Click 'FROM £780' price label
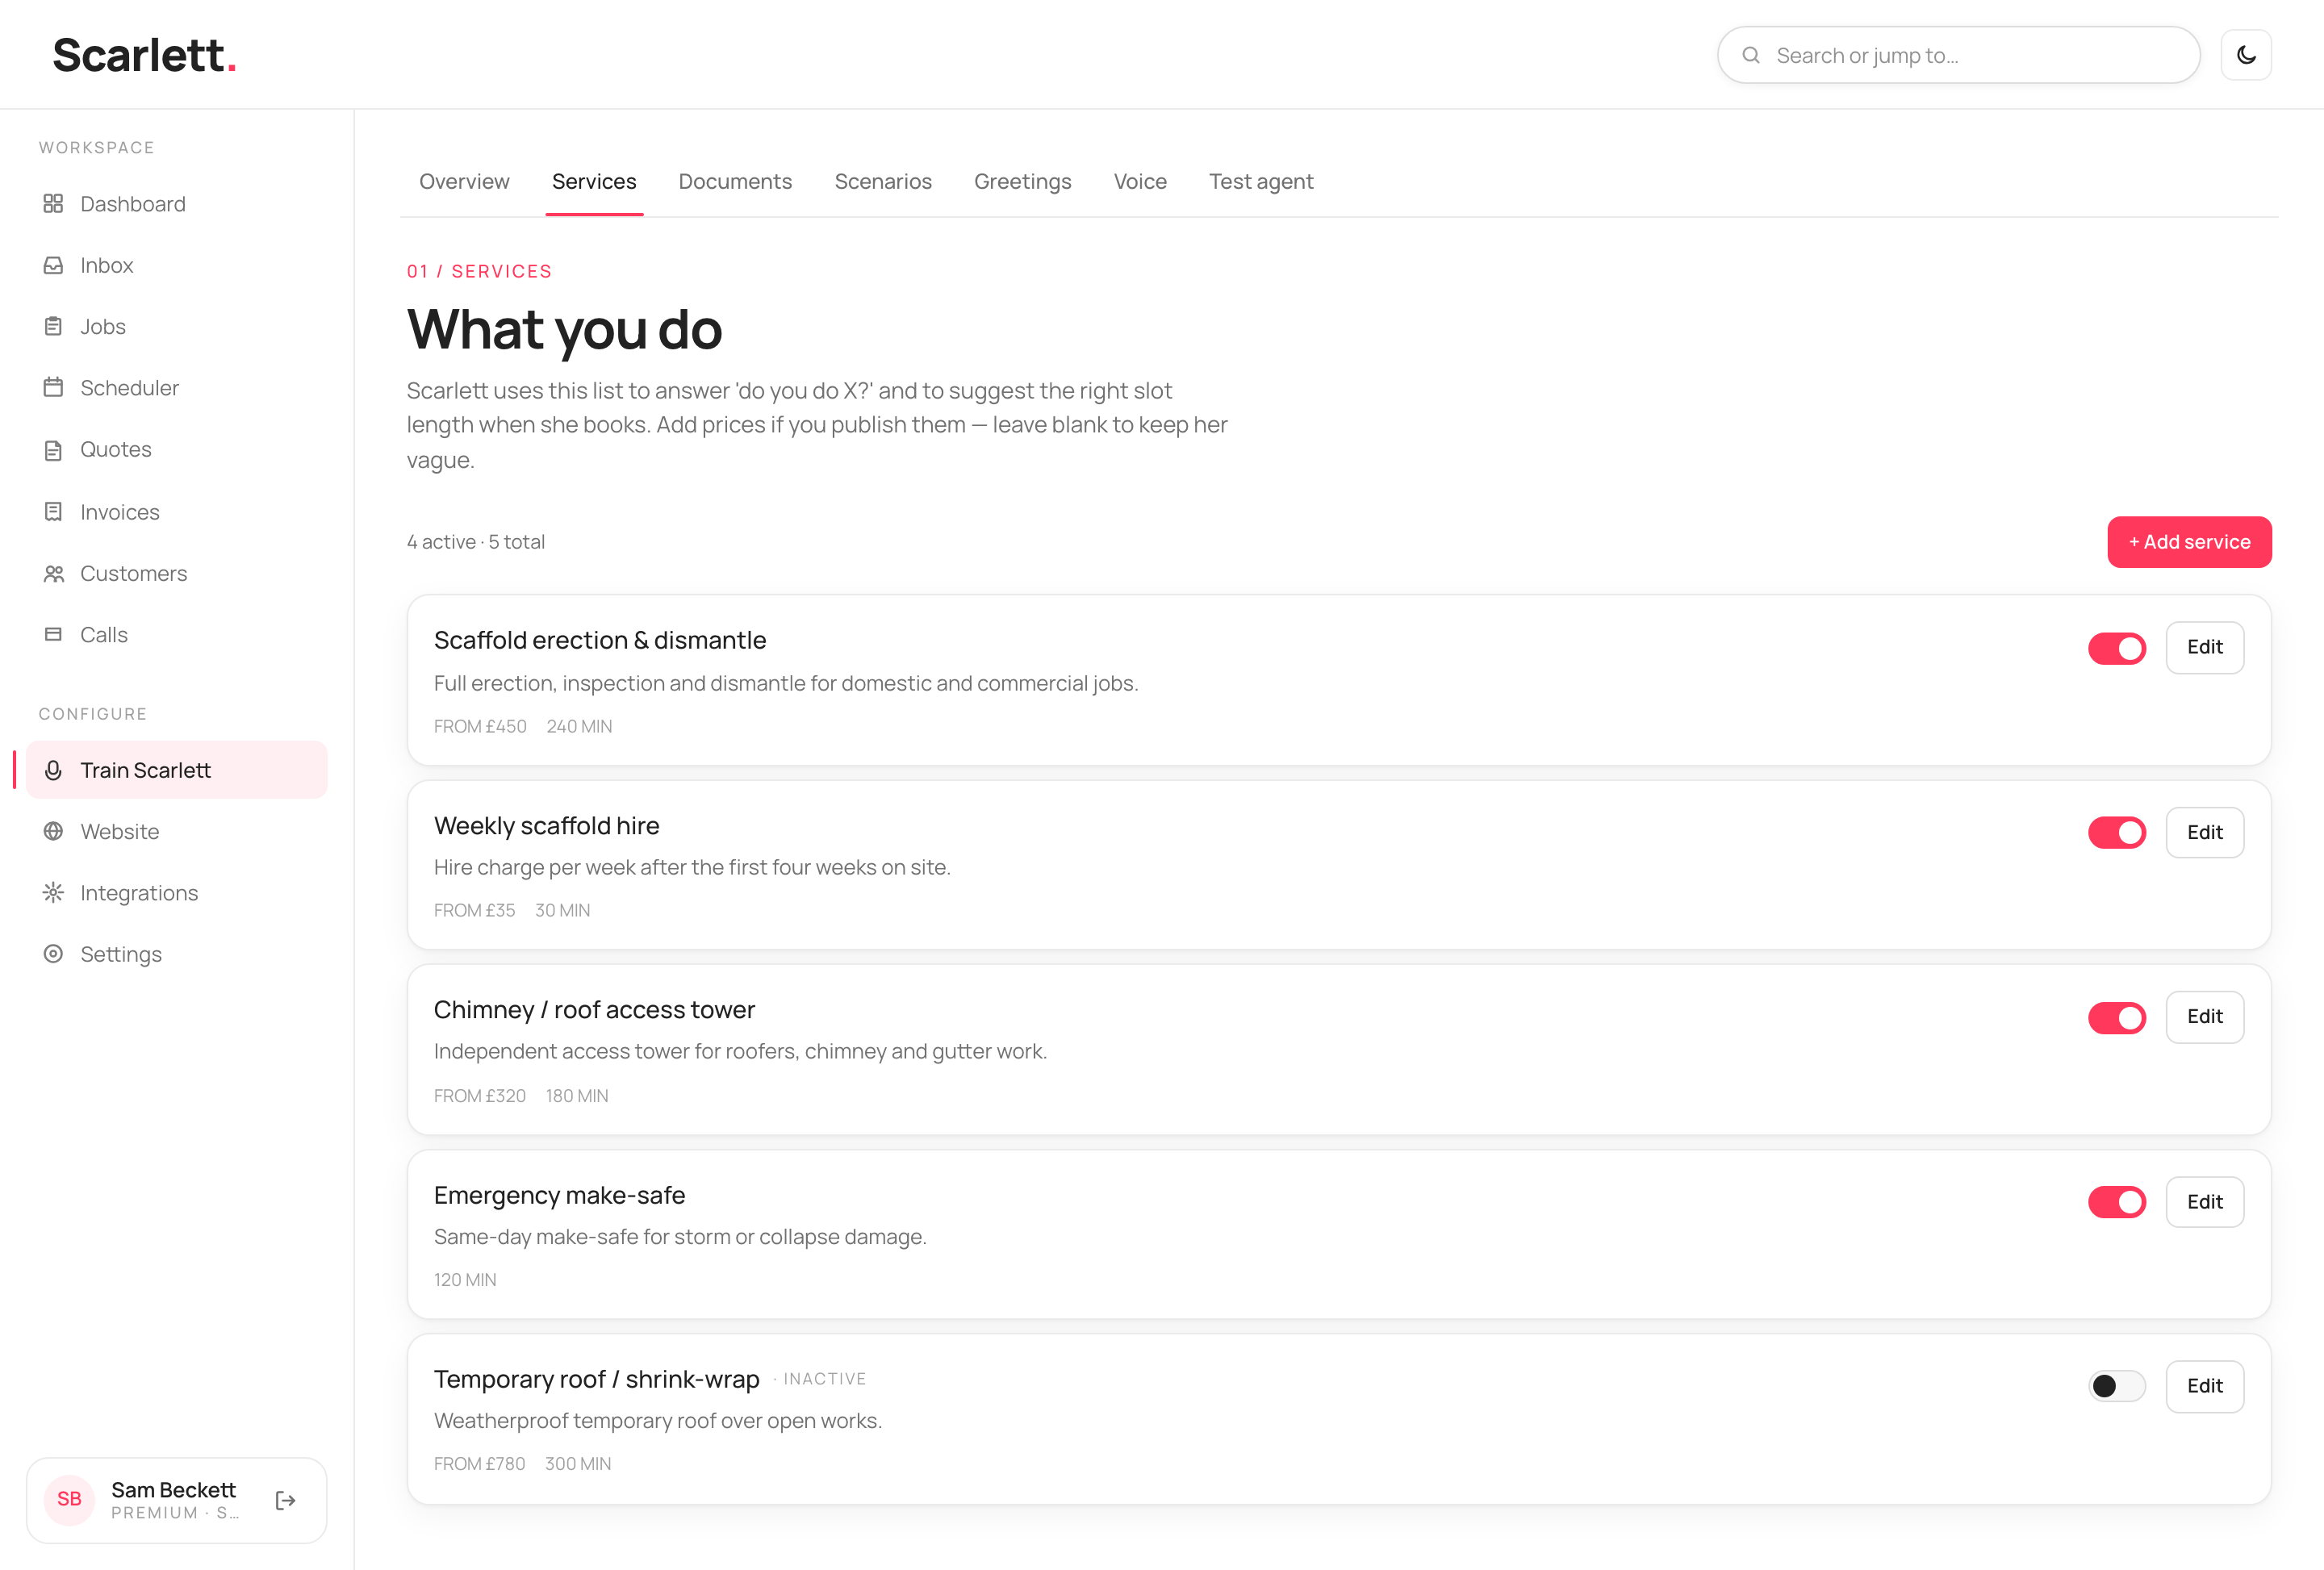This screenshot has width=2324, height=1570. (x=479, y=1464)
